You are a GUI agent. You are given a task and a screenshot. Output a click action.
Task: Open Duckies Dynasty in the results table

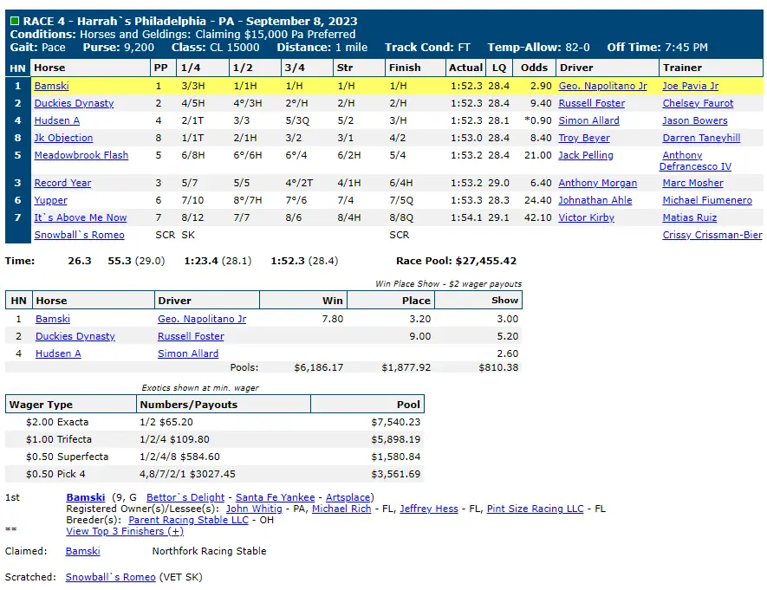coord(74,103)
